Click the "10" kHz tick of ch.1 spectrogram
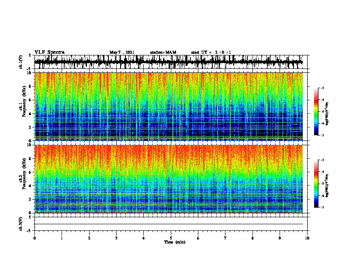 pos(30,73)
